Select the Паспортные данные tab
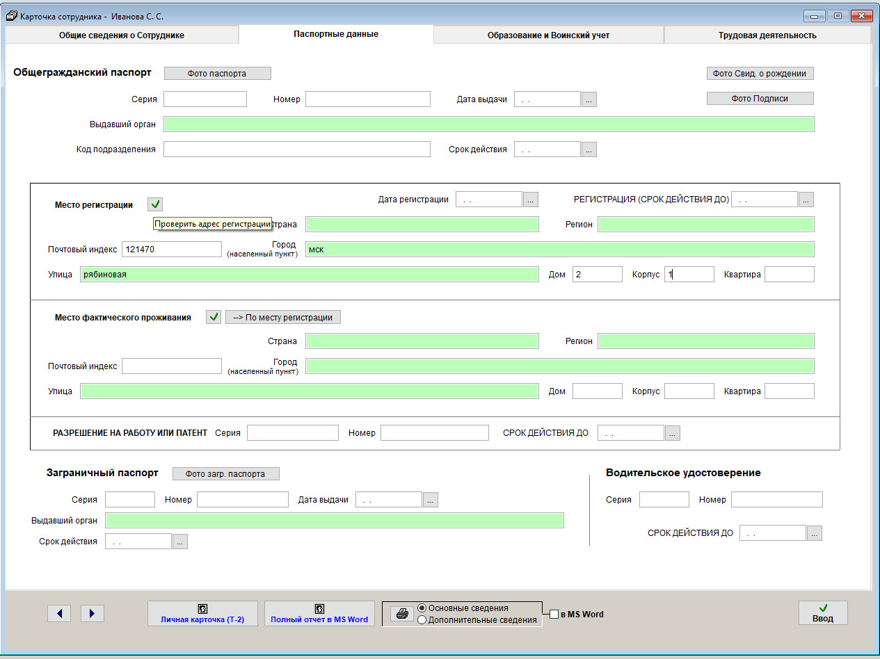 pyautogui.click(x=336, y=34)
